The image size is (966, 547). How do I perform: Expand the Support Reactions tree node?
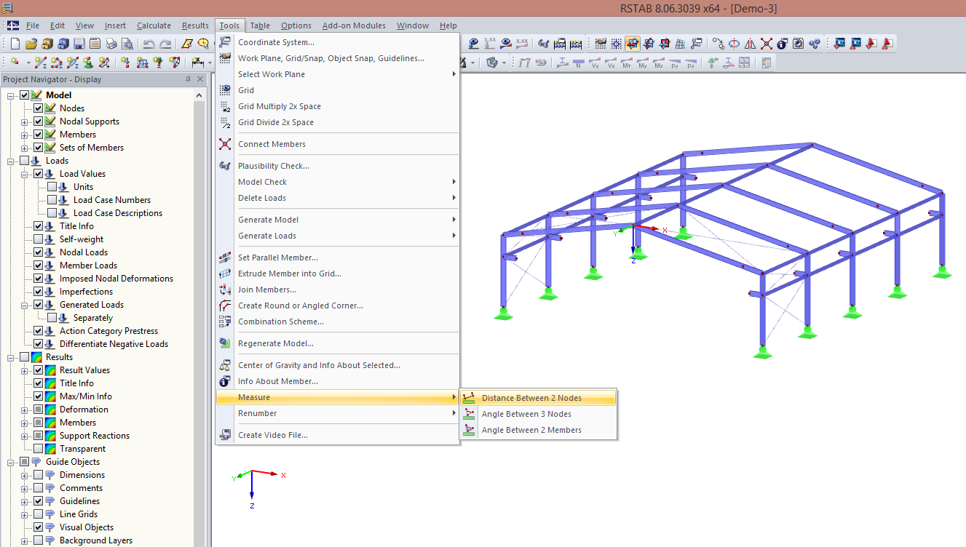tap(25, 436)
